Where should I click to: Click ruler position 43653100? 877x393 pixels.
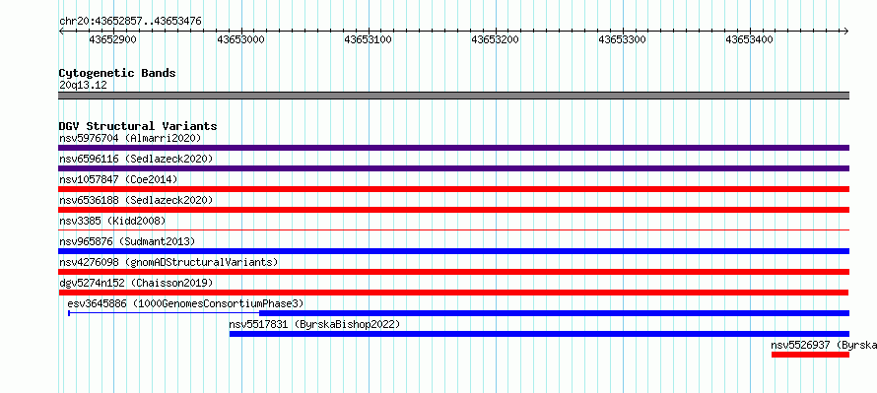(x=368, y=39)
